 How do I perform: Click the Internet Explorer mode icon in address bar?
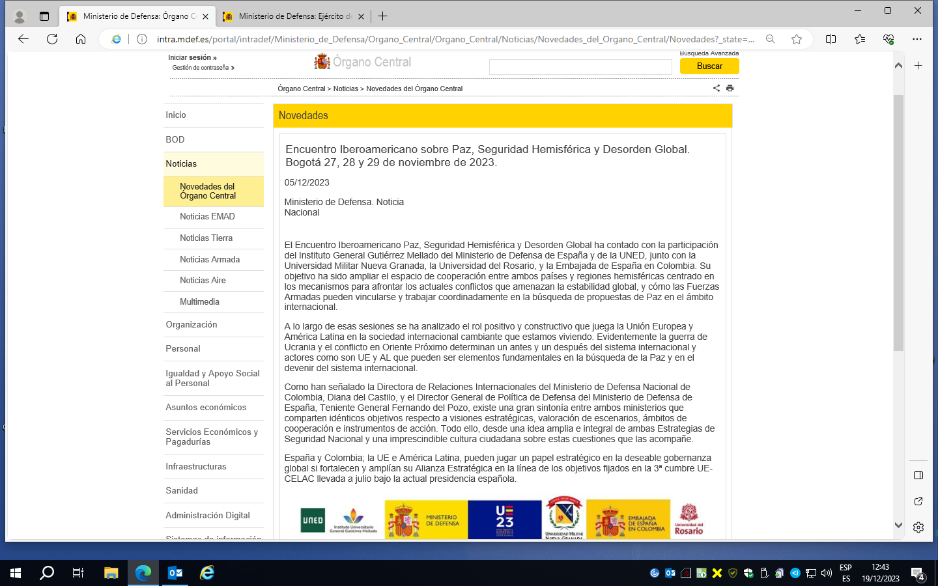pos(117,39)
